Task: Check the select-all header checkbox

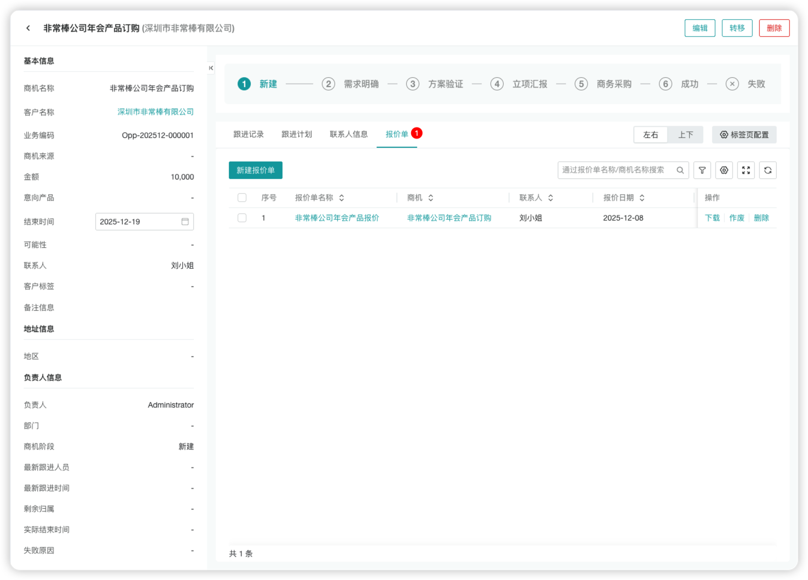Action: (242, 198)
